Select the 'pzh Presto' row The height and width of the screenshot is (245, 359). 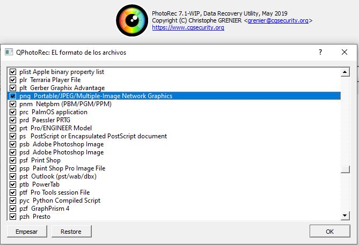click(174, 217)
